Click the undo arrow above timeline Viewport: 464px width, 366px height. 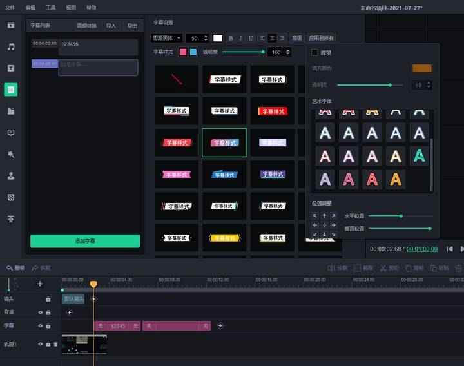coord(9,267)
